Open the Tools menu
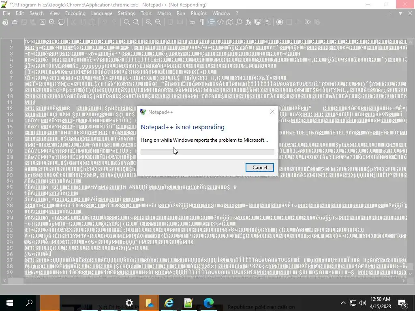 click(146, 13)
